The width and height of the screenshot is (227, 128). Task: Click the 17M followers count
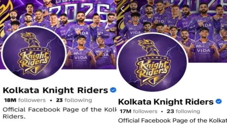[x=138, y=111]
